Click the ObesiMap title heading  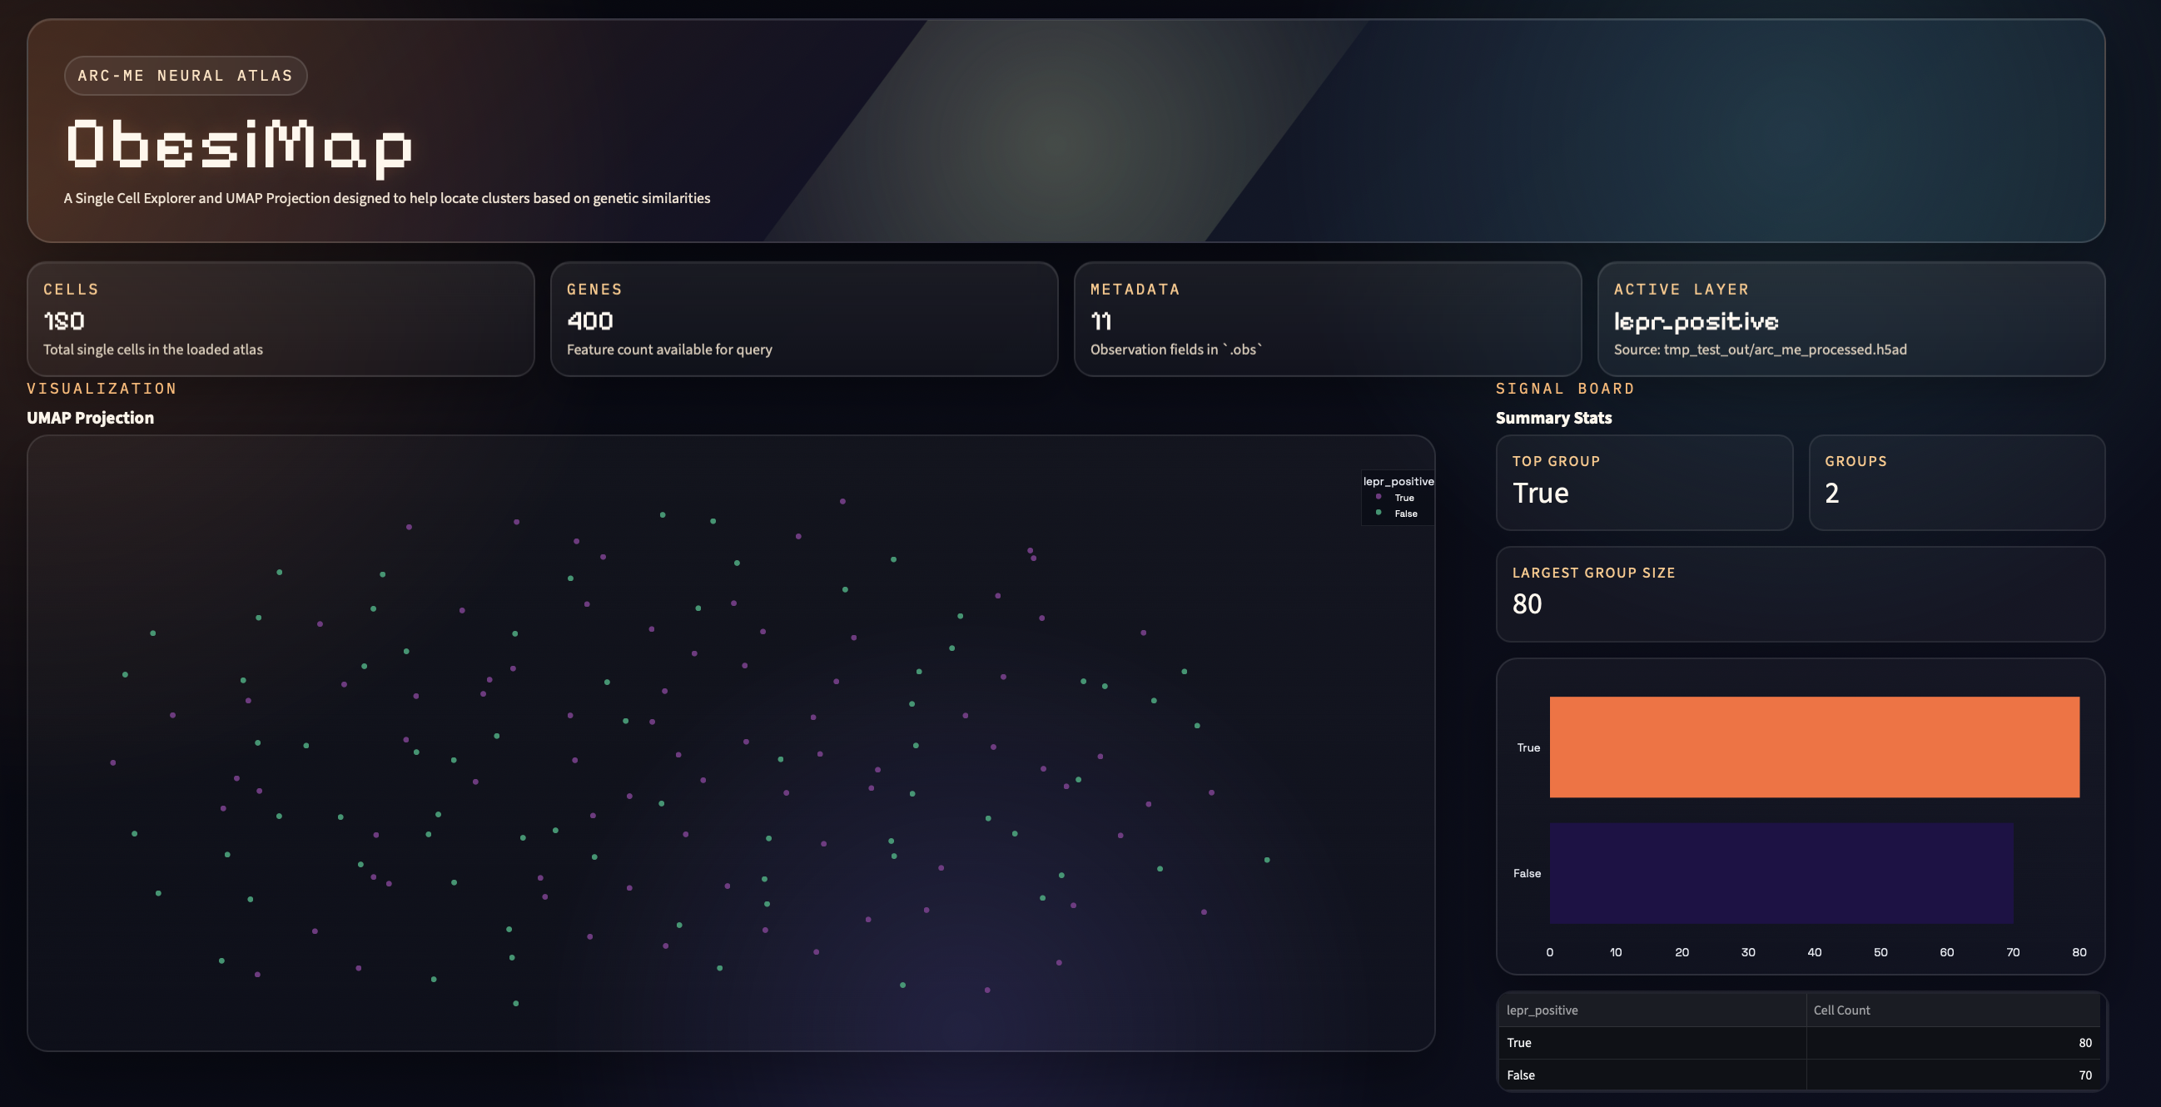[239, 146]
